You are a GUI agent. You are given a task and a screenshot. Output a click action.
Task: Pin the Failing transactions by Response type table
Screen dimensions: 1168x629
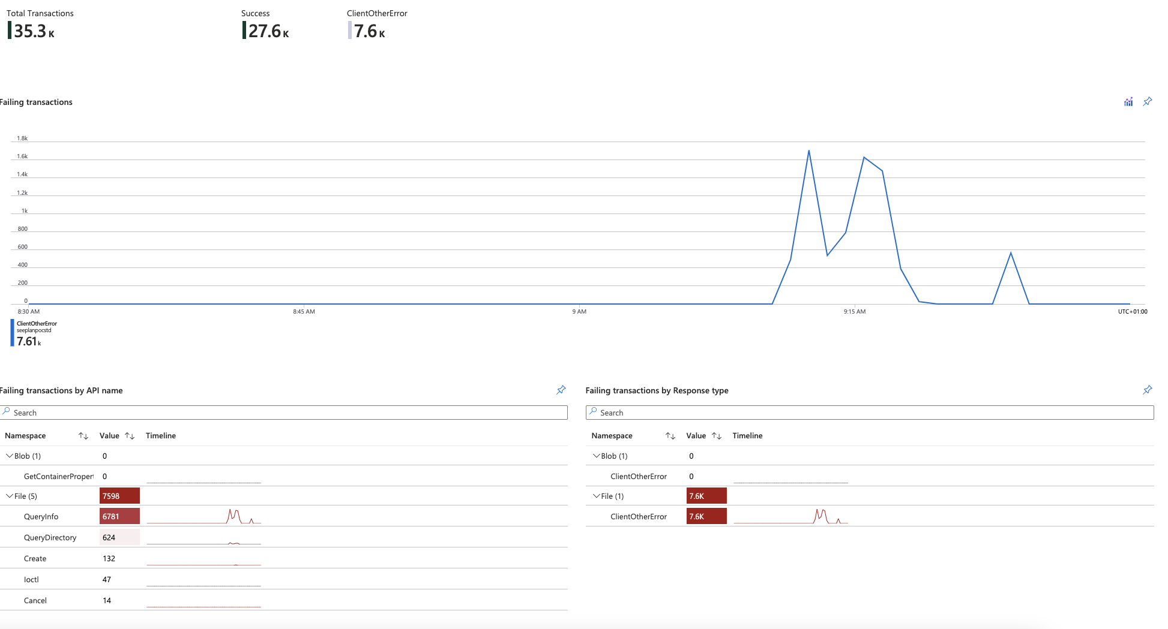(1147, 390)
